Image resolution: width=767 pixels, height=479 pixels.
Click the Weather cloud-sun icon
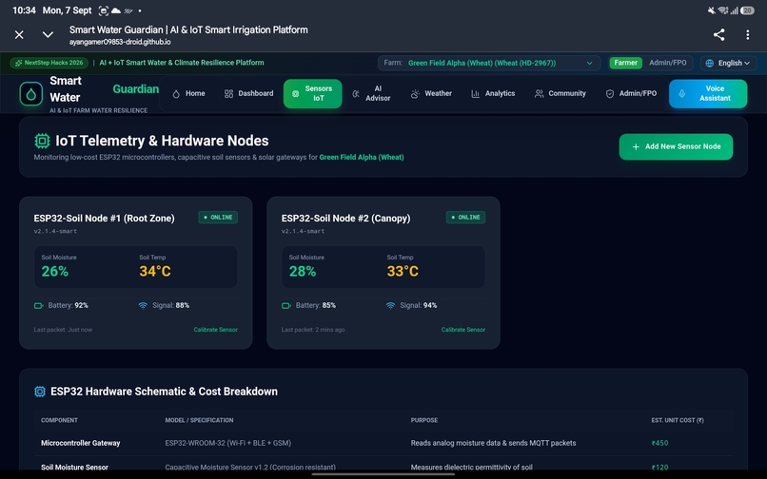[x=415, y=94]
